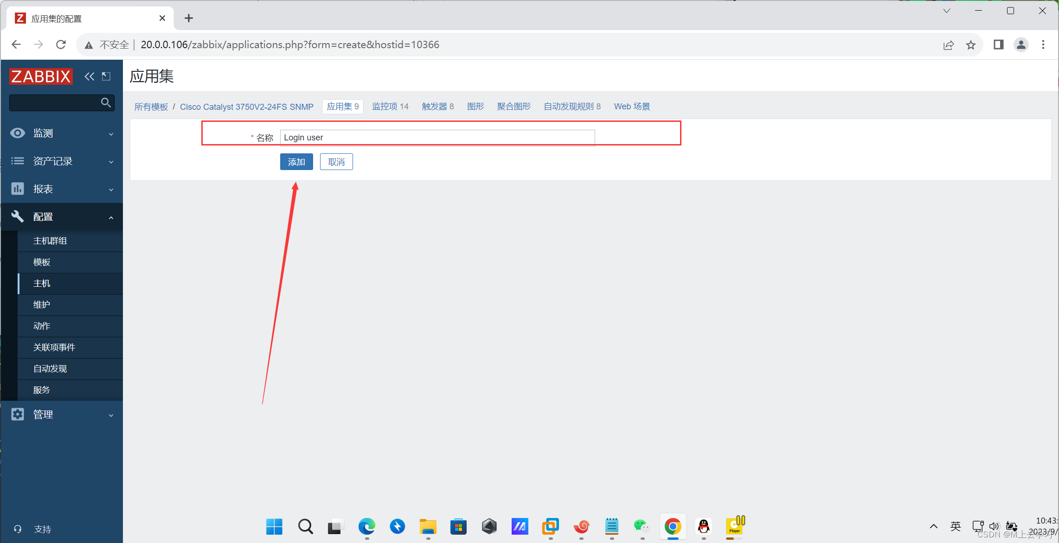The height and width of the screenshot is (543, 1059).
Task: Click the sidebar search magnifier icon
Action: (106, 102)
